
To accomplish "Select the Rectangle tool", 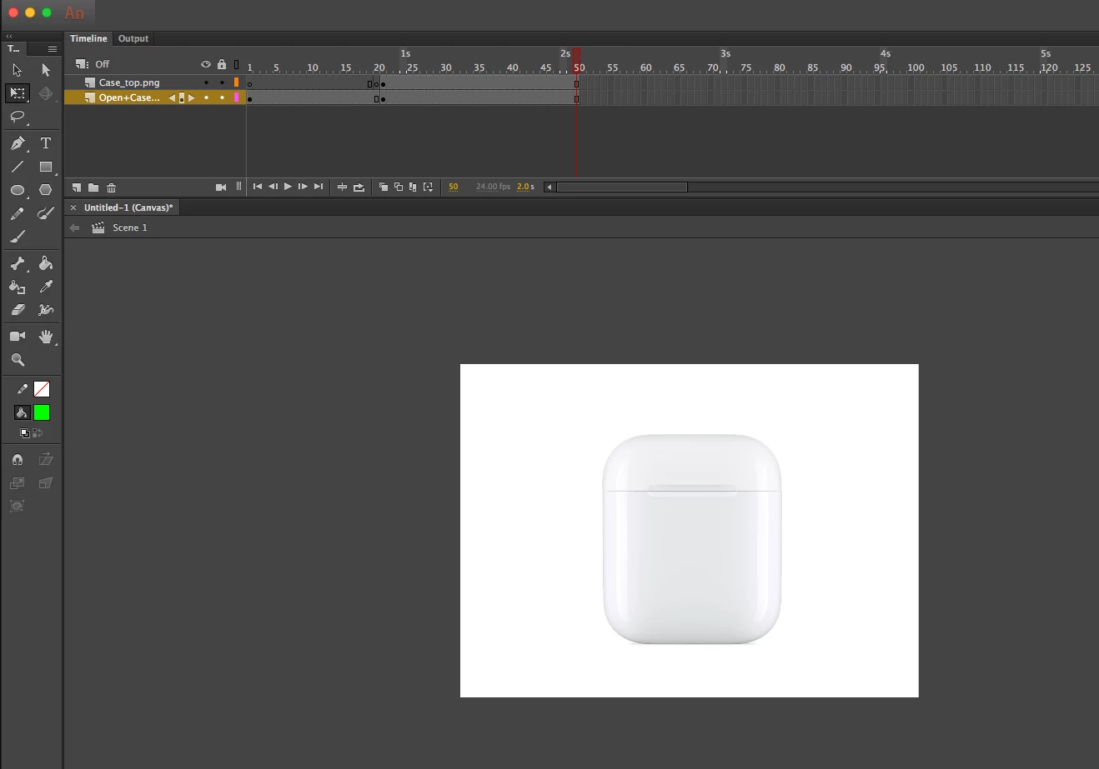I will tap(46, 167).
